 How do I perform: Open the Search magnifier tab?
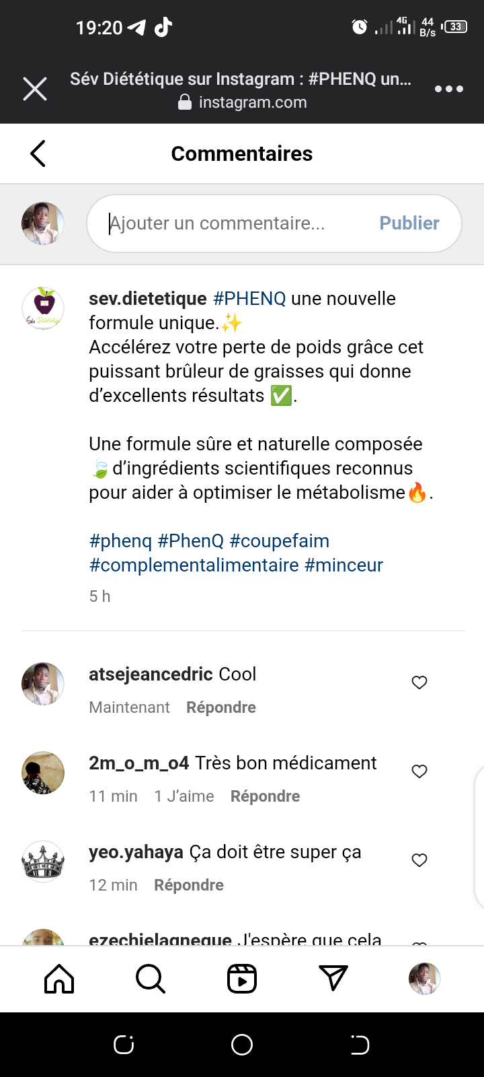[x=151, y=979]
